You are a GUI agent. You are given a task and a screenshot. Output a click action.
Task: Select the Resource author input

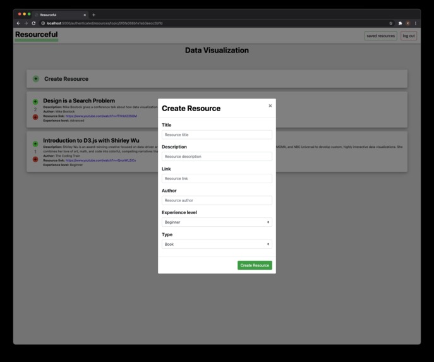click(217, 200)
